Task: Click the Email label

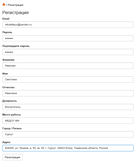Action: pyautogui.click(x=6, y=19)
